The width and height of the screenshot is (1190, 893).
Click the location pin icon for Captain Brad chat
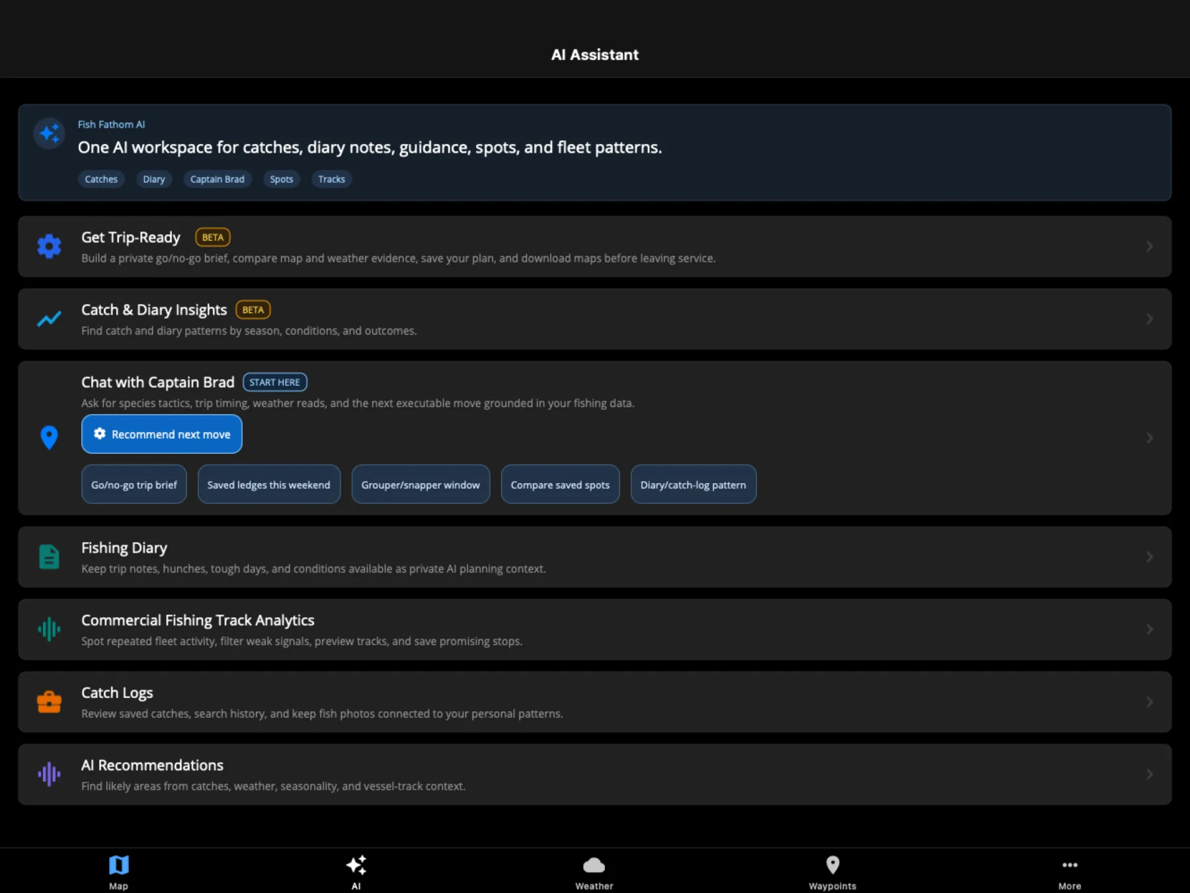(x=49, y=438)
